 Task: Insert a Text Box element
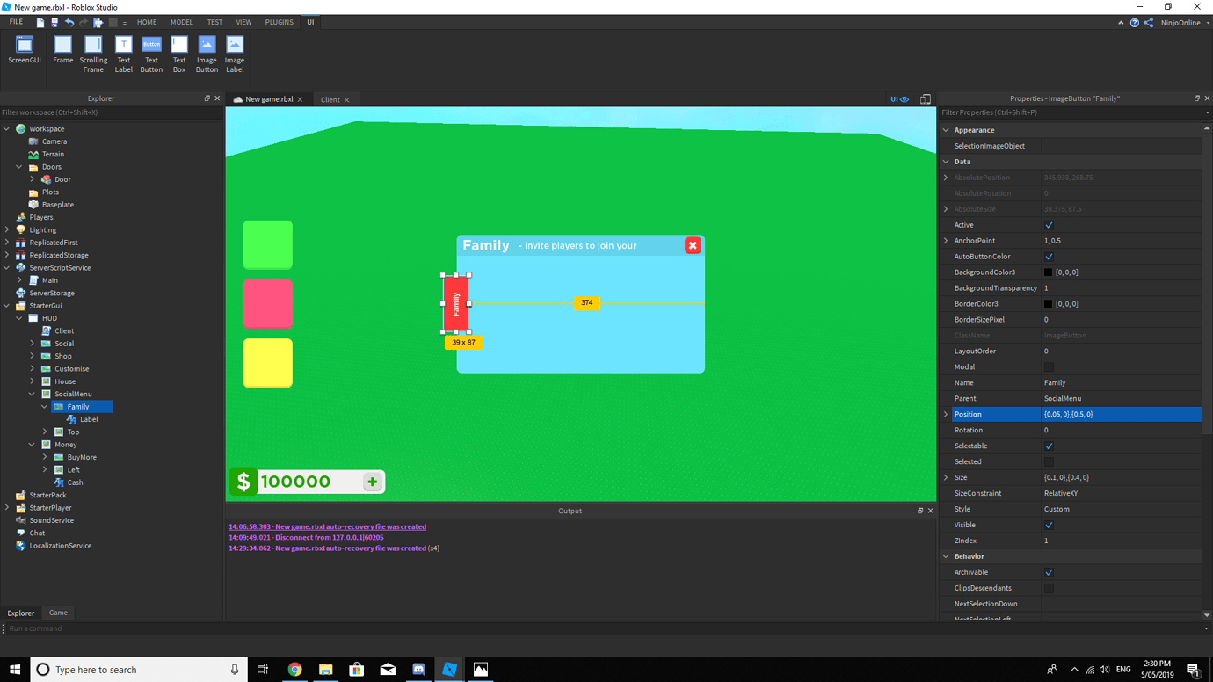click(178, 48)
